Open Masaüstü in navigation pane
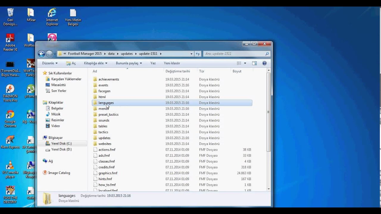The width and height of the screenshot is (381, 214). point(56,85)
